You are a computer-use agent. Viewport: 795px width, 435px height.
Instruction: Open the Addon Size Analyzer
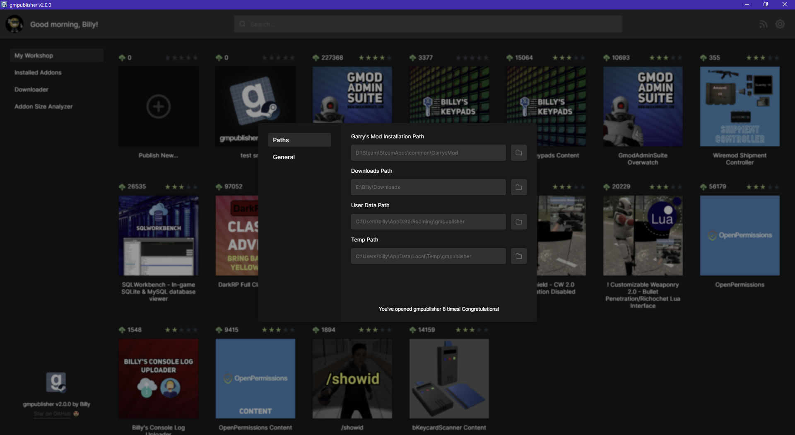click(43, 106)
